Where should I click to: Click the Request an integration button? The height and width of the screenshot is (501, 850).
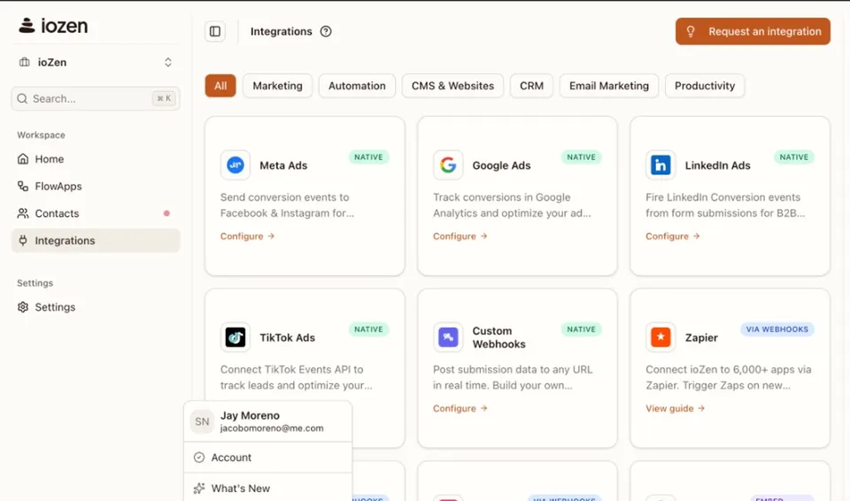(753, 32)
